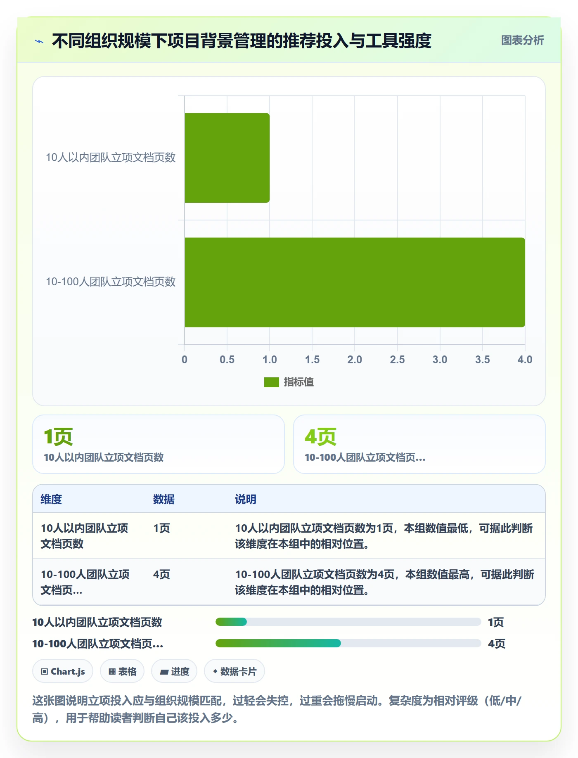Open the 1页 data card
The width and height of the screenshot is (578, 758).
click(x=159, y=444)
